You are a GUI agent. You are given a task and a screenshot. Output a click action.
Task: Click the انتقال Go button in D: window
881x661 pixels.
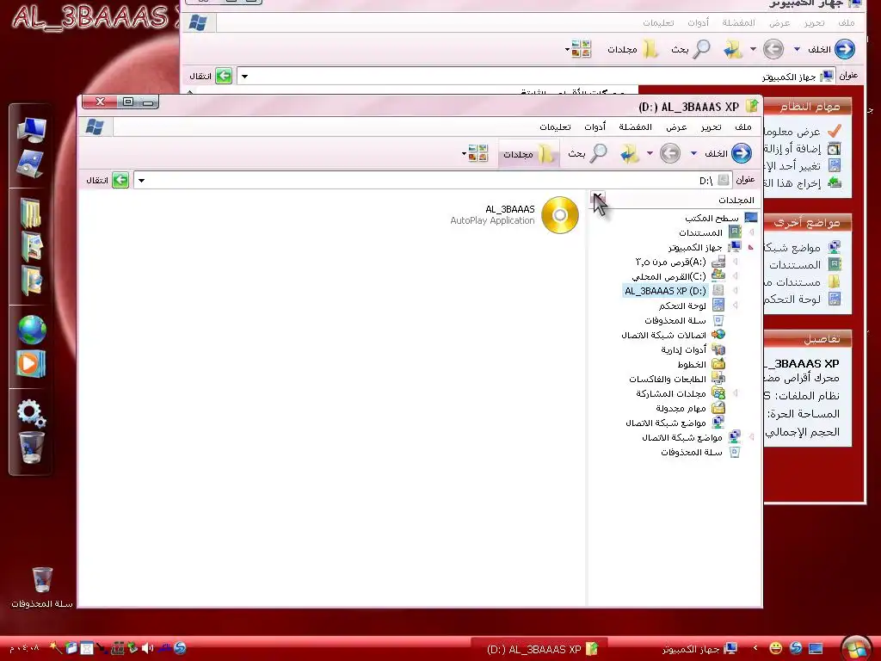[108, 181]
